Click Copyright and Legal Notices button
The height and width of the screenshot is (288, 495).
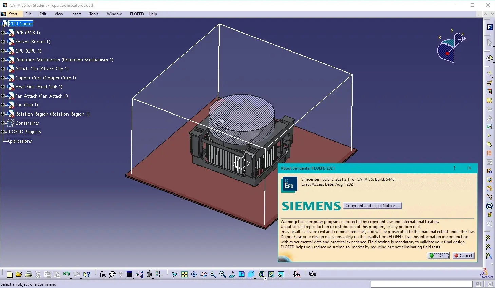point(372,206)
